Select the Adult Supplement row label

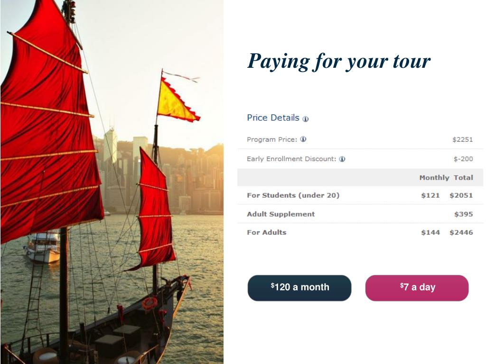pos(281,214)
